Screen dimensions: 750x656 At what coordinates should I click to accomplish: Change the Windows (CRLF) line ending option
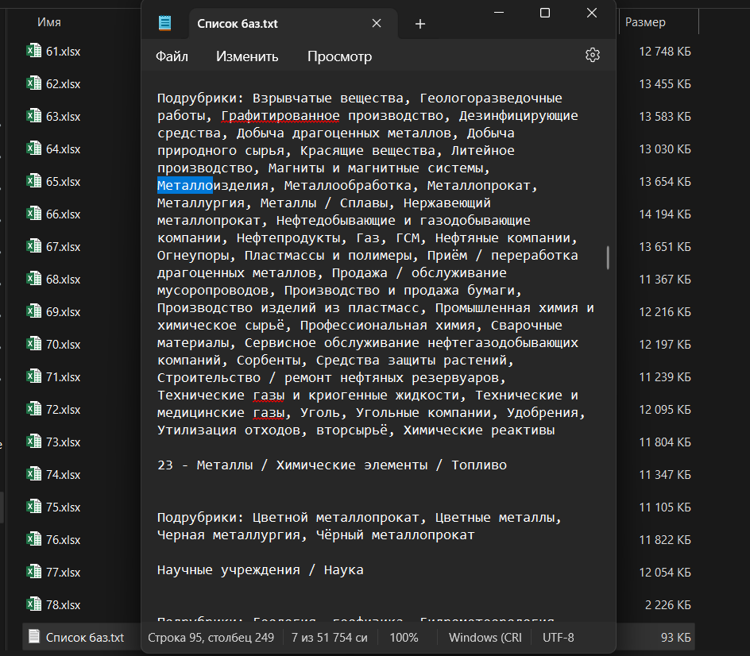point(485,637)
